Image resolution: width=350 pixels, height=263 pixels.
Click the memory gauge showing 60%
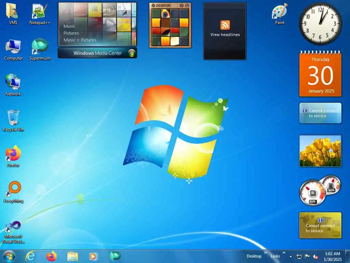pyautogui.click(x=331, y=185)
